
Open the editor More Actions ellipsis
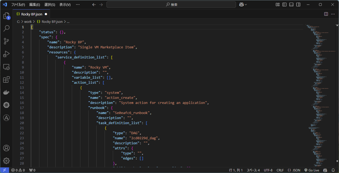coord(333,14)
